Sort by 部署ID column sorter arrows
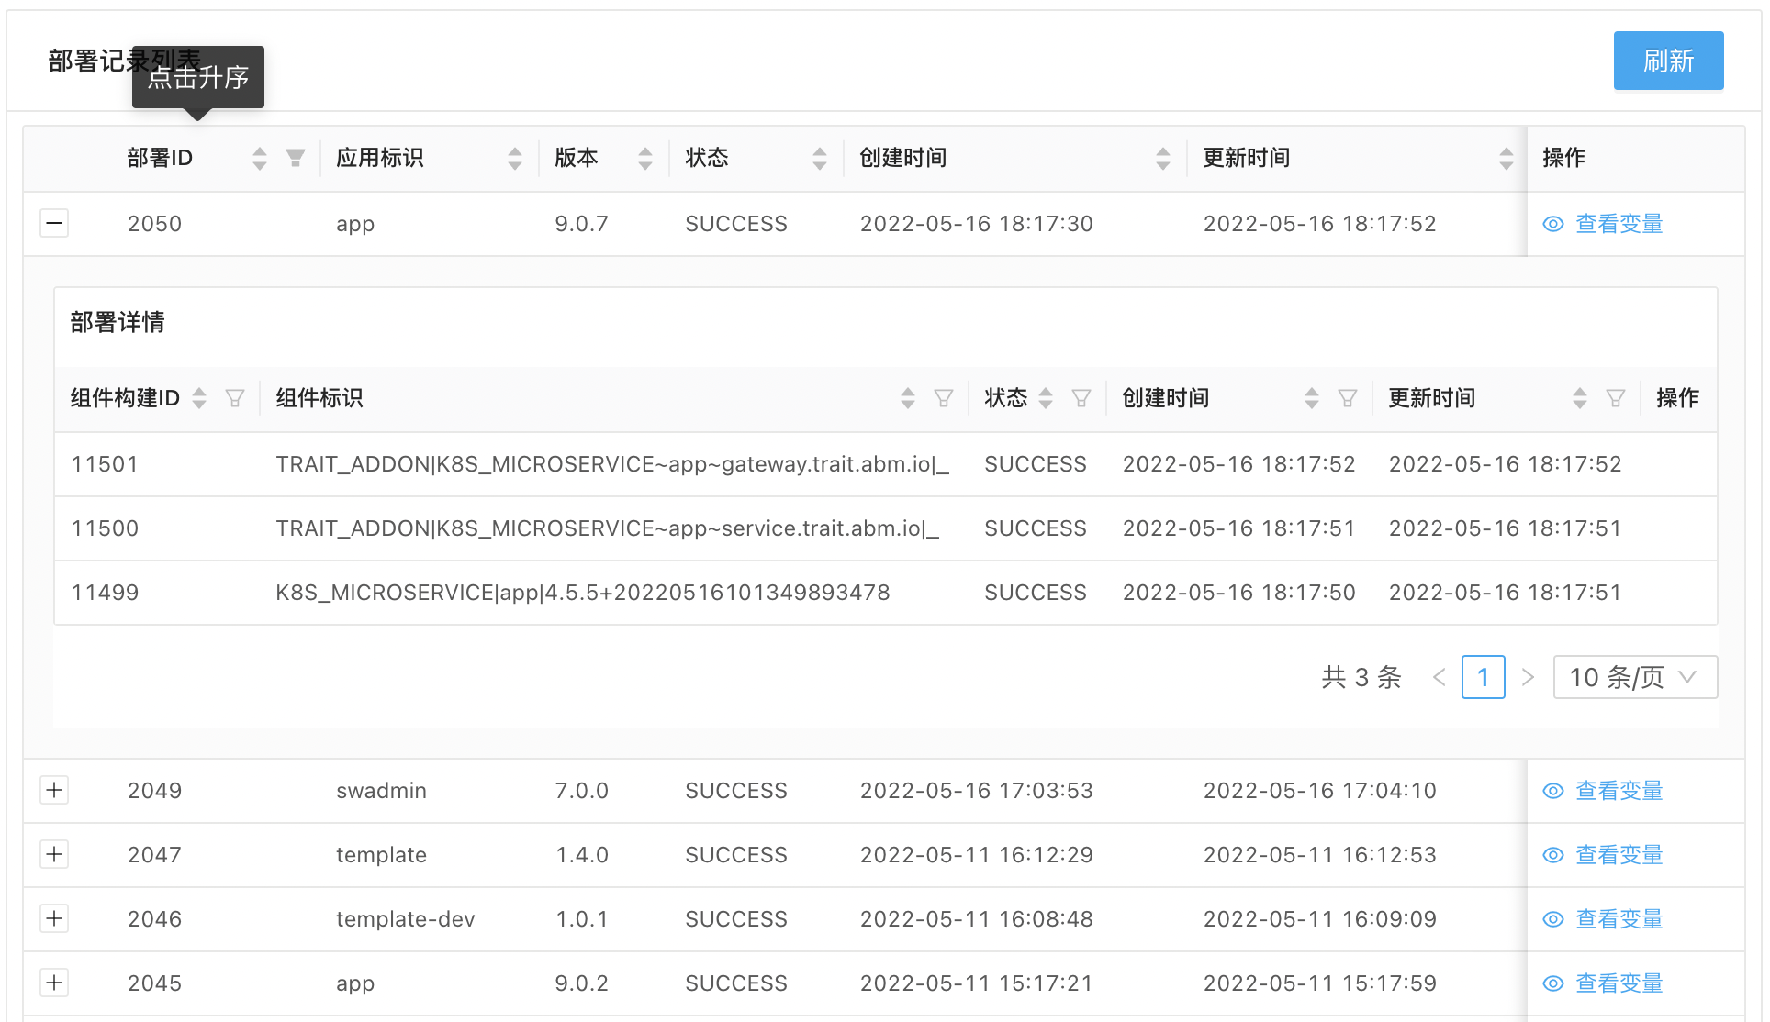The image size is (1770, 1022). 260,158
